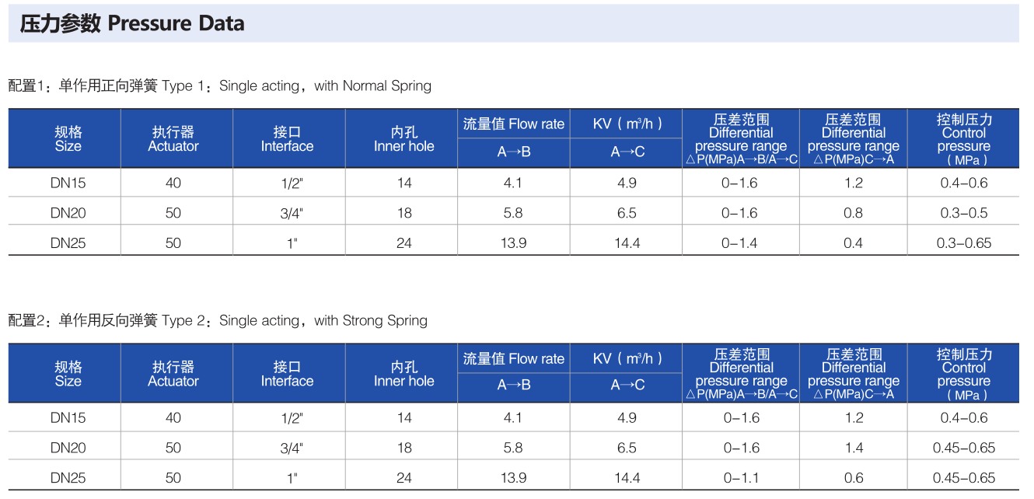Click the 0–1.4 differential pressure cell
Viewport: 1034px width, 499px height.
point(739,243)
